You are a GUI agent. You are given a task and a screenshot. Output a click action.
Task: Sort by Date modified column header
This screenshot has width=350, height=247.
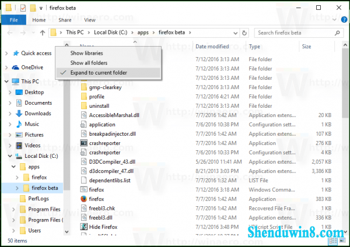[x=212, y=47]
